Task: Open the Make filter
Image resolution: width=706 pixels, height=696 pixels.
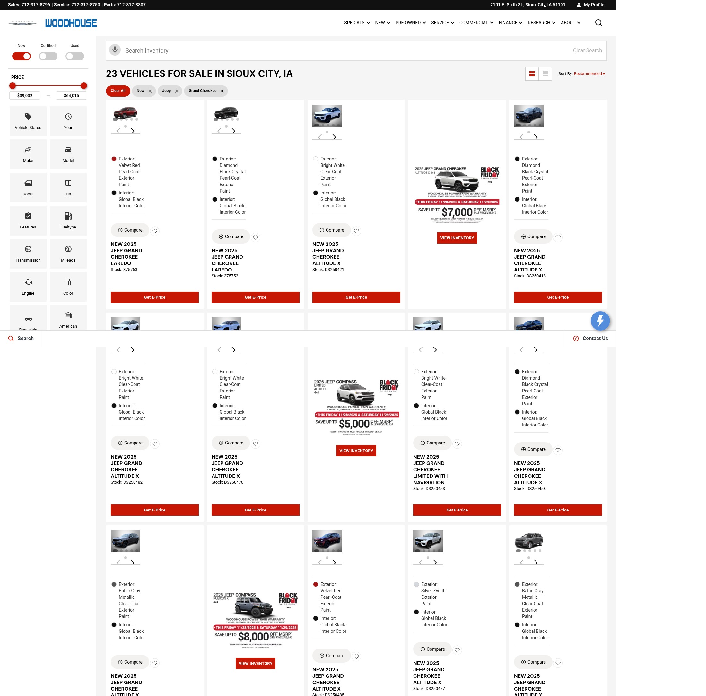Action: tap(28, 154)
